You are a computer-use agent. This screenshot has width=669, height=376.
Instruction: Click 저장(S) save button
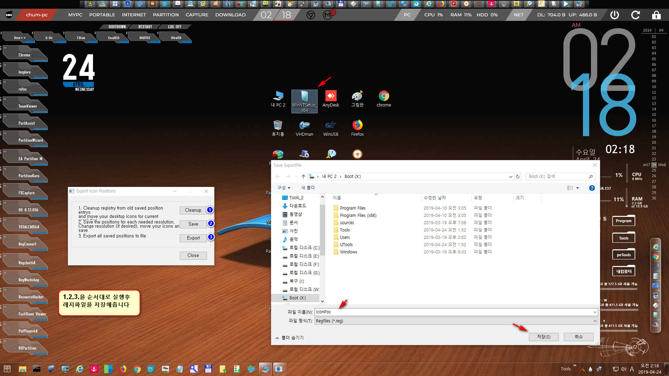pyautogui.click(x=544, y=337)
